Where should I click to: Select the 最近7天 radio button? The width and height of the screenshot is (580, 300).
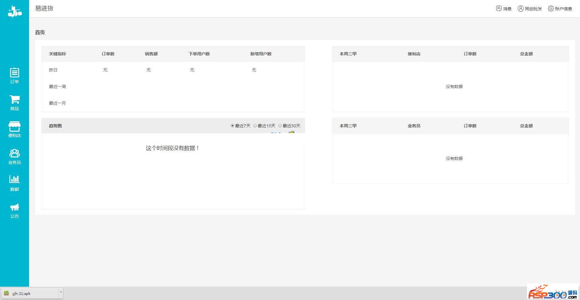232,126
